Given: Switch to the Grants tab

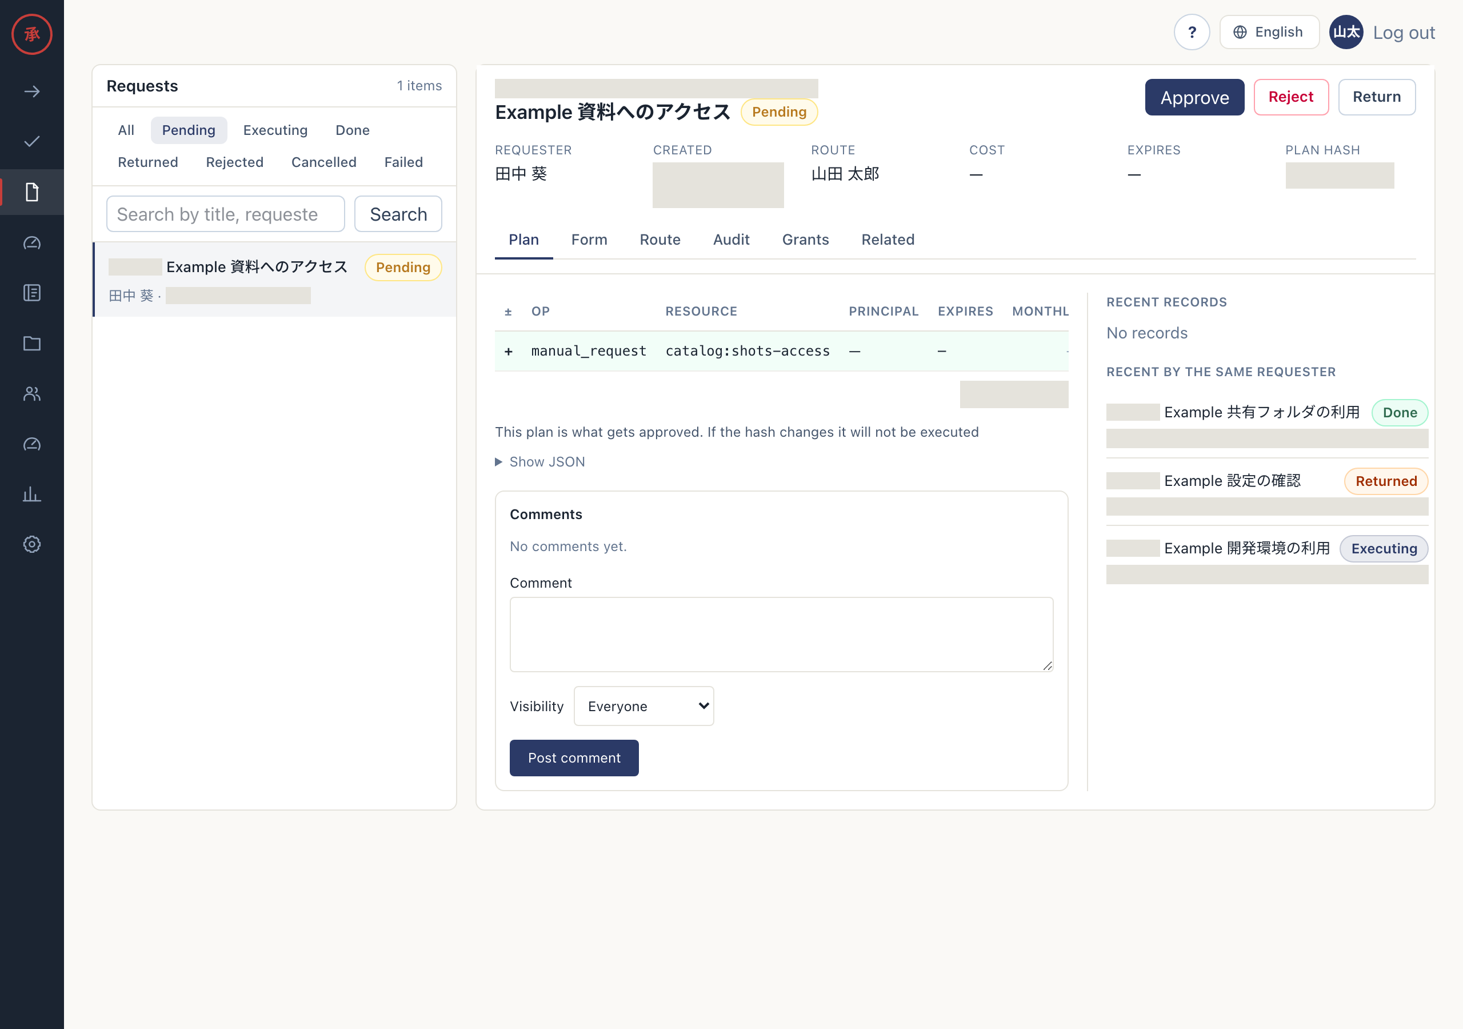Looking at the screenshot, I should pyautogui.click(x=805, y=240).
